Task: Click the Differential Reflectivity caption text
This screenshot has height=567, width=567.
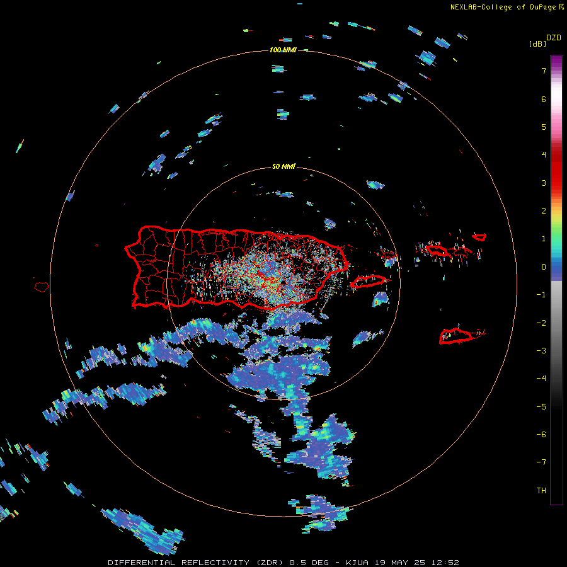Action: (x=283, y=563)
